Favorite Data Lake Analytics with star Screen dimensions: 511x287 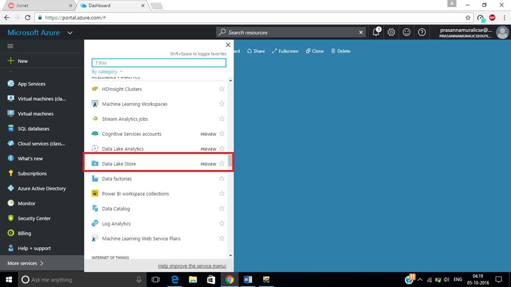[222, 149]
